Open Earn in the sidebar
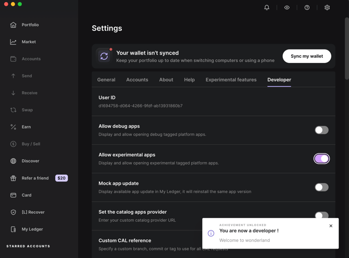Screen dimensions: 349x258 point(26,127)
